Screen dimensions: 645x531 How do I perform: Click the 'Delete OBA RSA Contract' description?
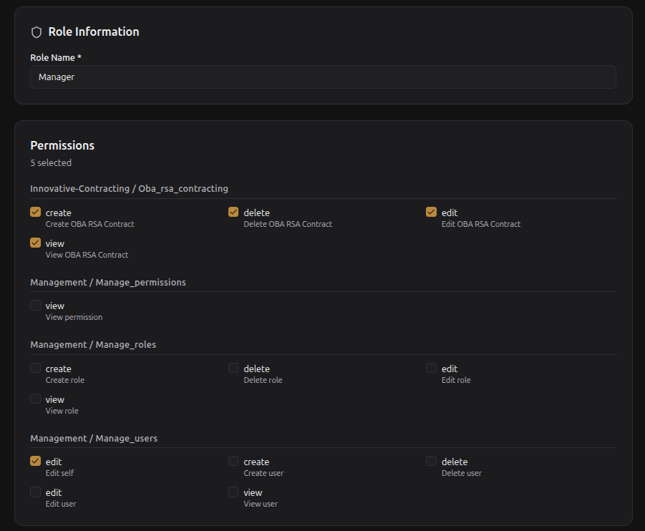tap(288, 224)
